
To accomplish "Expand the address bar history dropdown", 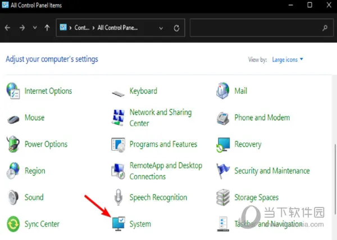I will click(x=161, y=28).
